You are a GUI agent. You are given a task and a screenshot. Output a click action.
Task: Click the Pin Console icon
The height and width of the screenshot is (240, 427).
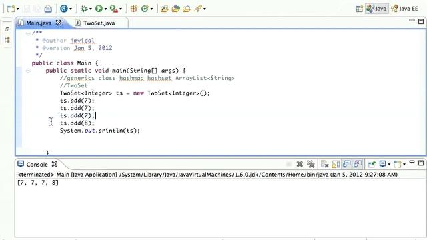point(372,164)
